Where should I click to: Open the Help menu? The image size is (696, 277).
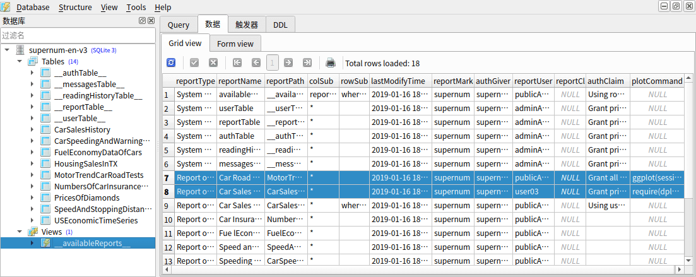[163, 7]
